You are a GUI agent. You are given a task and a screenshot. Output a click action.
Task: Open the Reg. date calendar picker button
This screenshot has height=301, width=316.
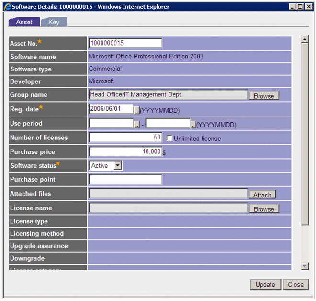pos(136,110)
